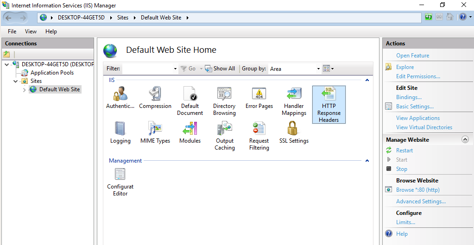Image resolution: width=474 pixels, height=245 pixels.
Task: Open Basic Settings link
Action: point(415,107)
